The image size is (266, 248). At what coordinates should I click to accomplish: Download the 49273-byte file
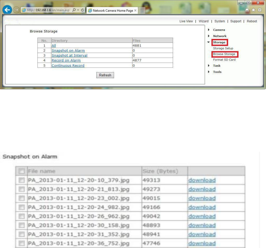(202, 189)
